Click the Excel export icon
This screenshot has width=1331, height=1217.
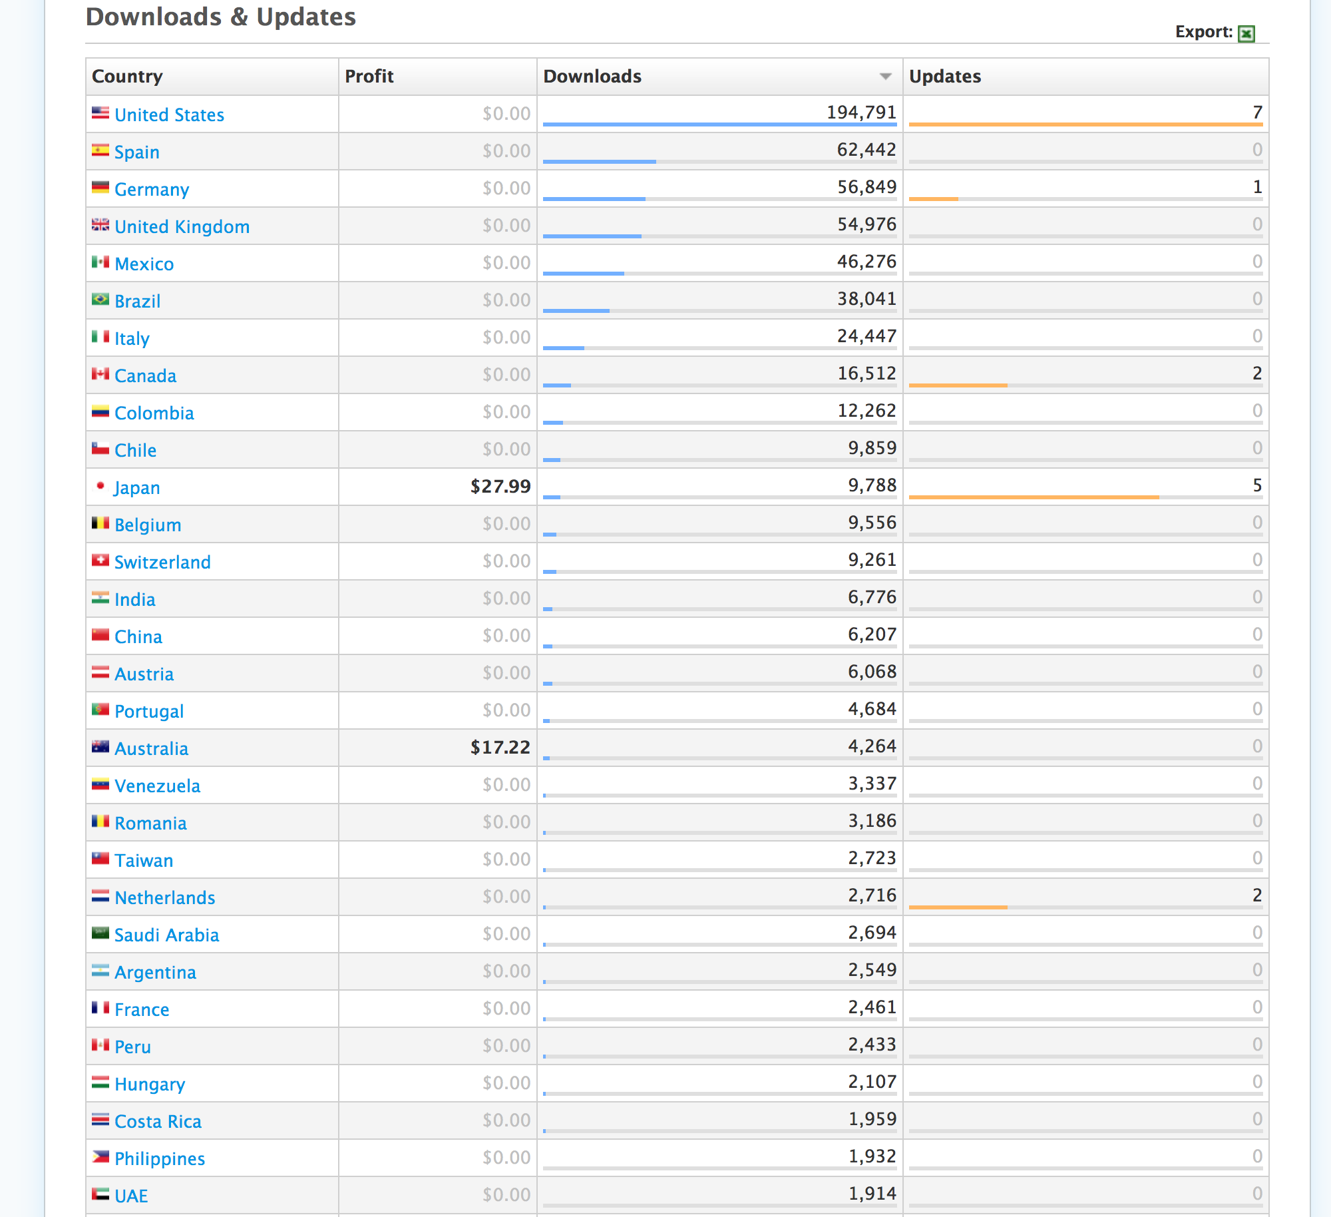click(x=1246, y=33)
